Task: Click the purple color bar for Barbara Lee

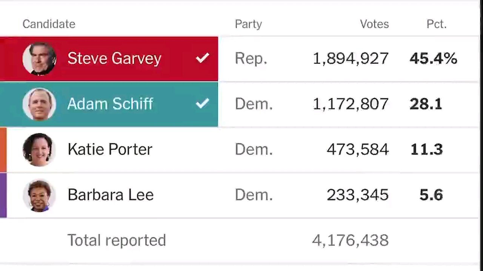Action: point(3,195)
